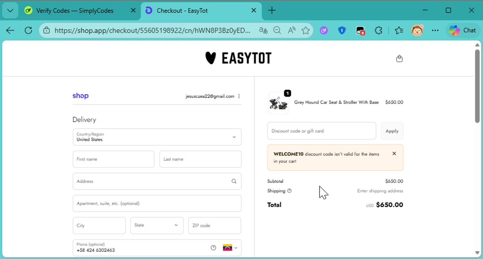
Task: Open the translate page icon
Action: coord(263,31)
